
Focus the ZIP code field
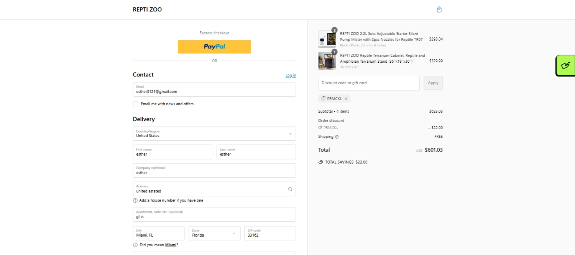tap(270, 233)
